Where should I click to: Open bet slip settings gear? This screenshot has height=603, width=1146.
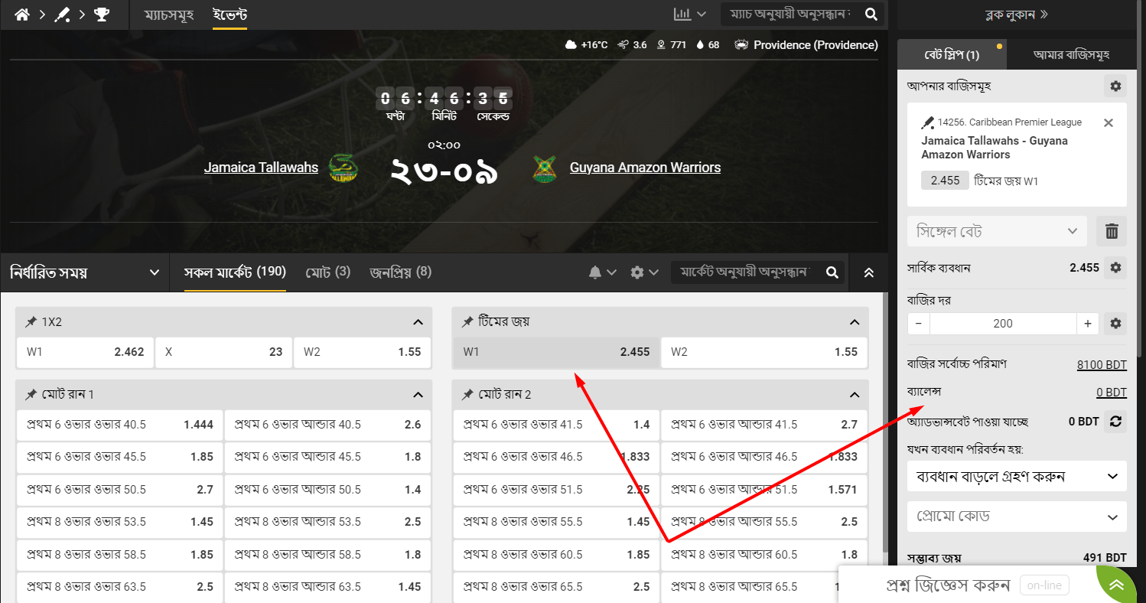click(1115, 86)
